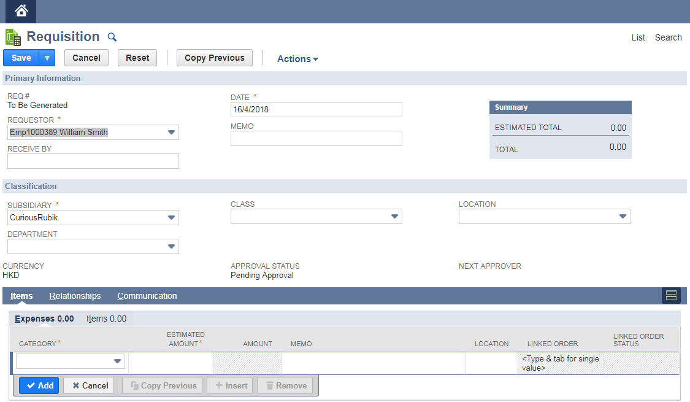Click the Home icon in the navigation bar
Screen dimensions: 690x402
(x=20, y=10)
